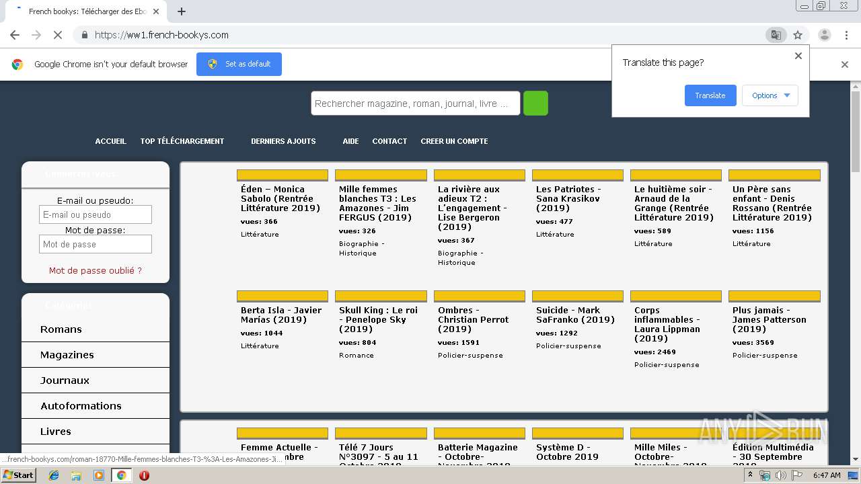The height and width of the screenshot is (484, 861).
Task: Stop loading the page
Action: [x=58, y=35]
